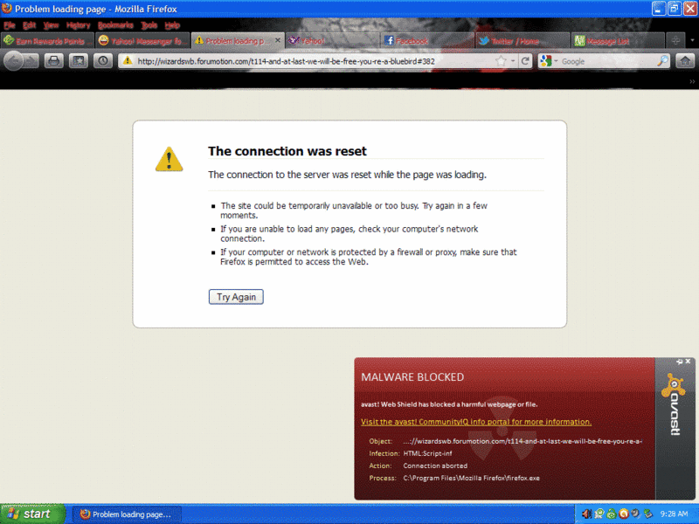Viewport: 699px width, 524px height.
Task: Click the 'Connection aborted' action value
Action: (x=435, y=465)
